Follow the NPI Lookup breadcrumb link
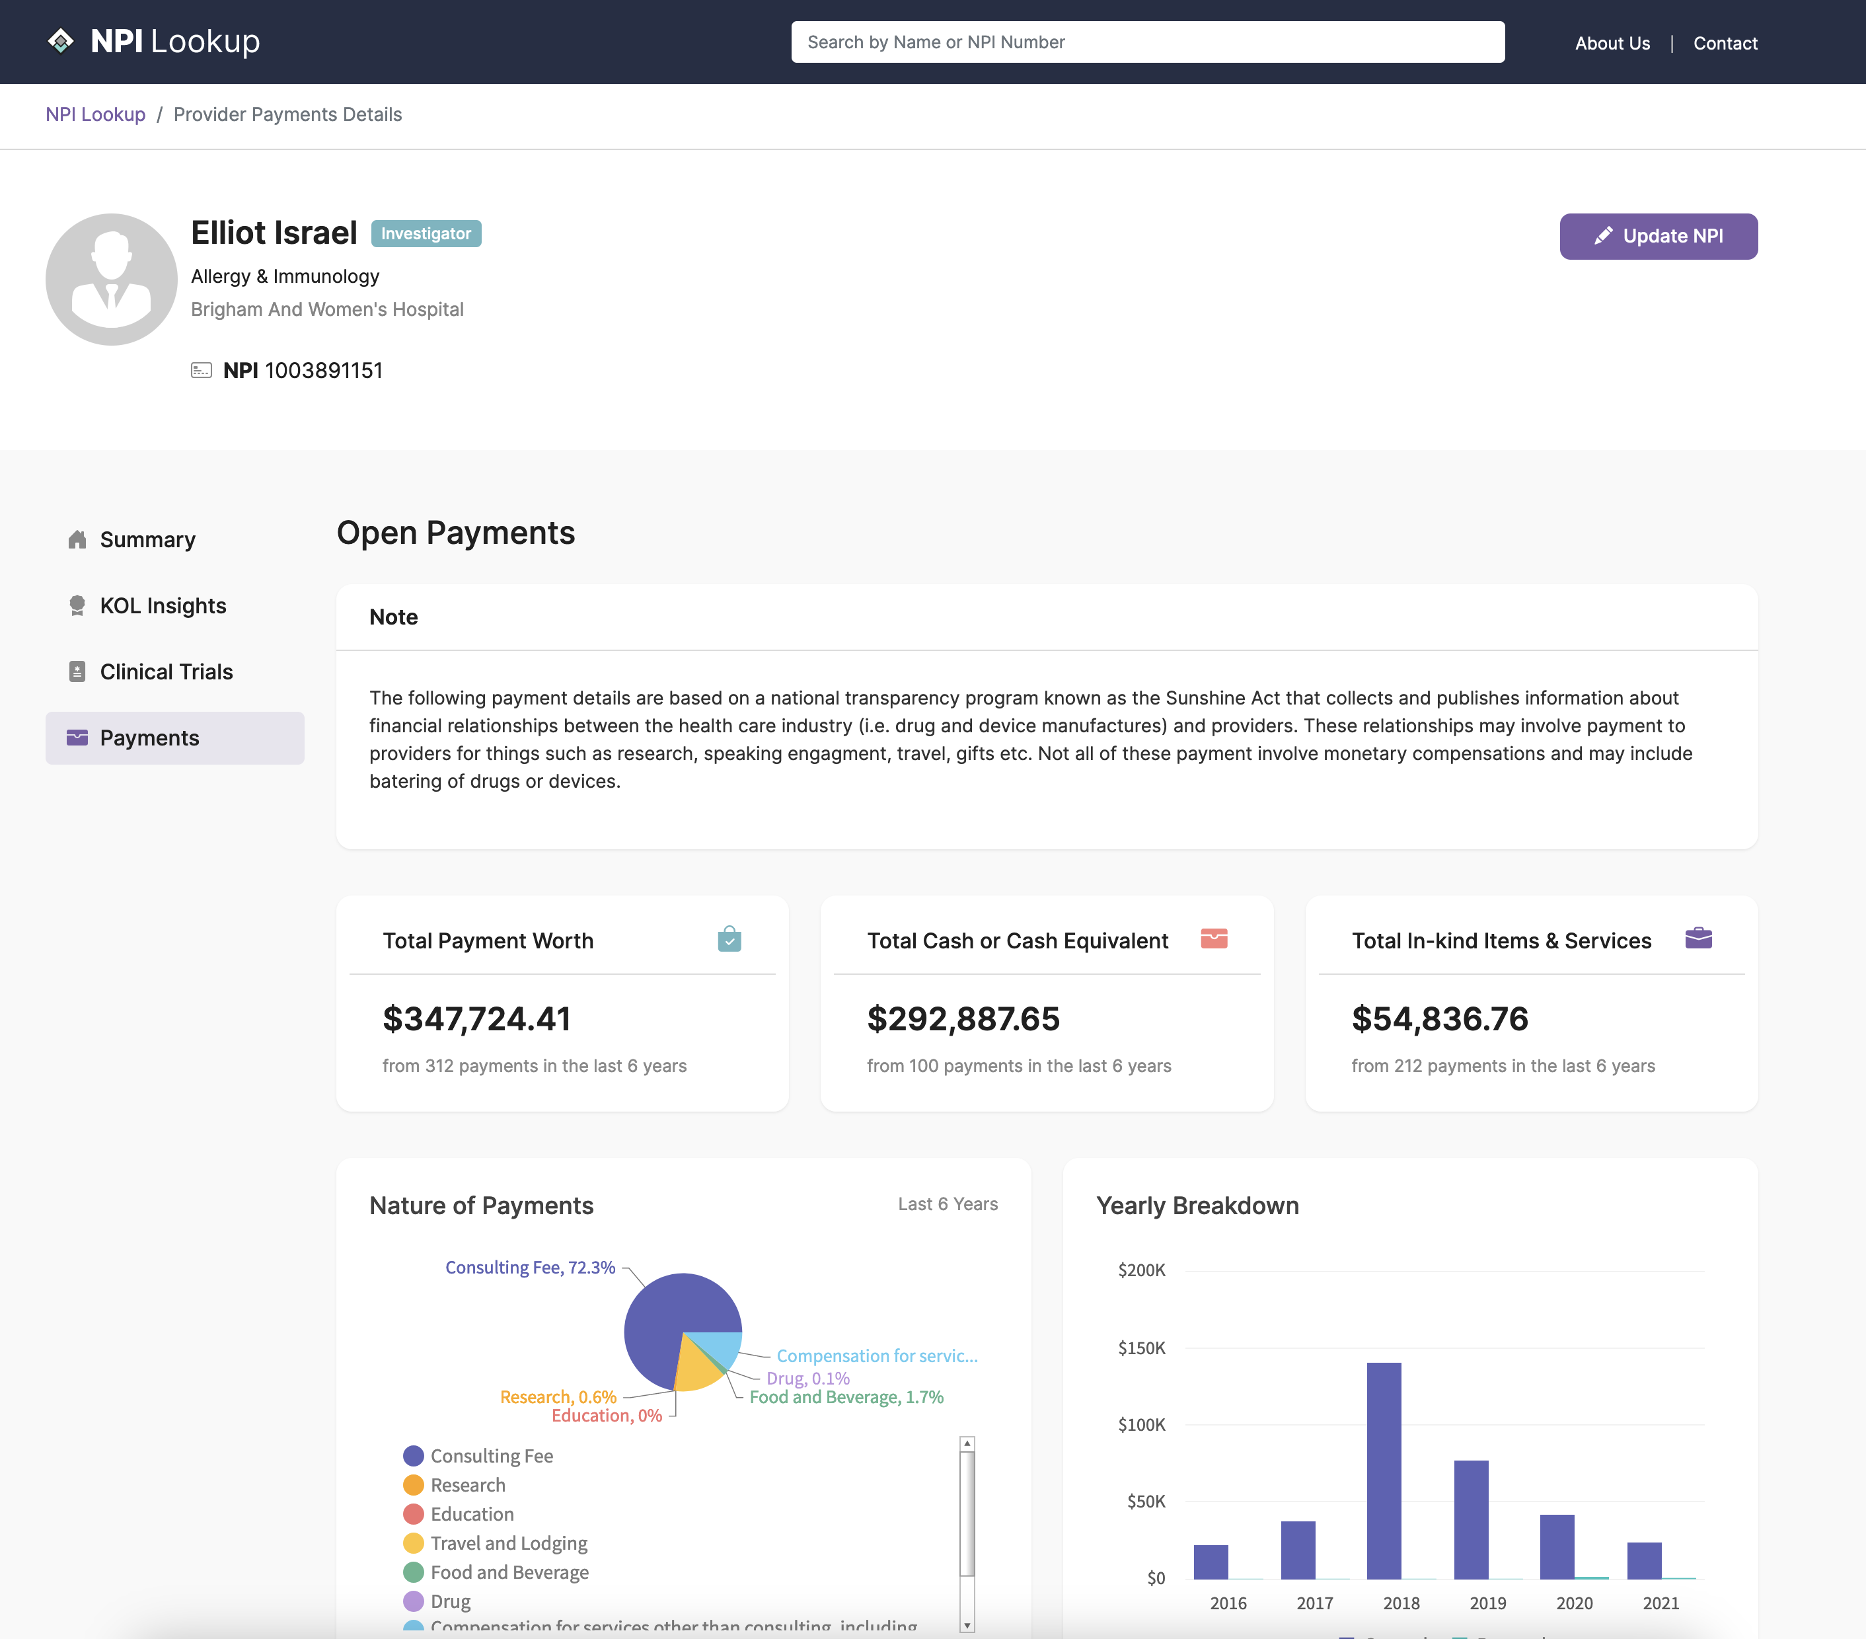 96,114
